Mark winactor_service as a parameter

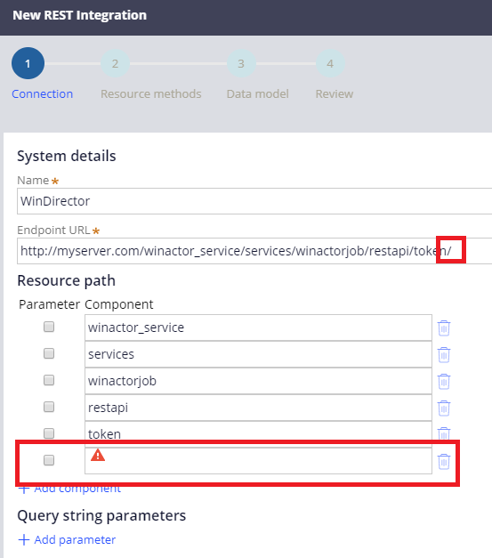(49, 327)
